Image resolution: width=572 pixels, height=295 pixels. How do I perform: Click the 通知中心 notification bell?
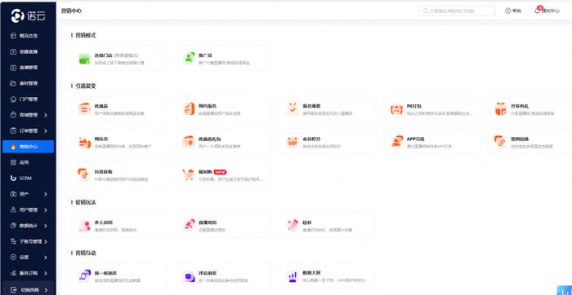(547, 11)
